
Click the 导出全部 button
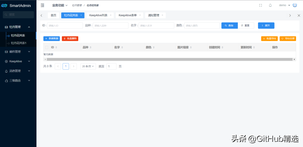click(288, 39)
